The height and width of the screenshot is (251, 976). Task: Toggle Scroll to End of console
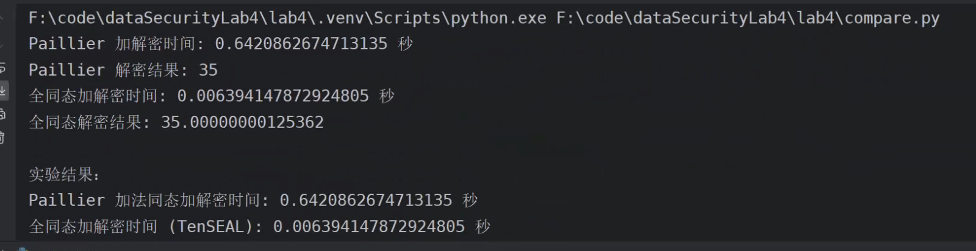click(x=3, y=91)
